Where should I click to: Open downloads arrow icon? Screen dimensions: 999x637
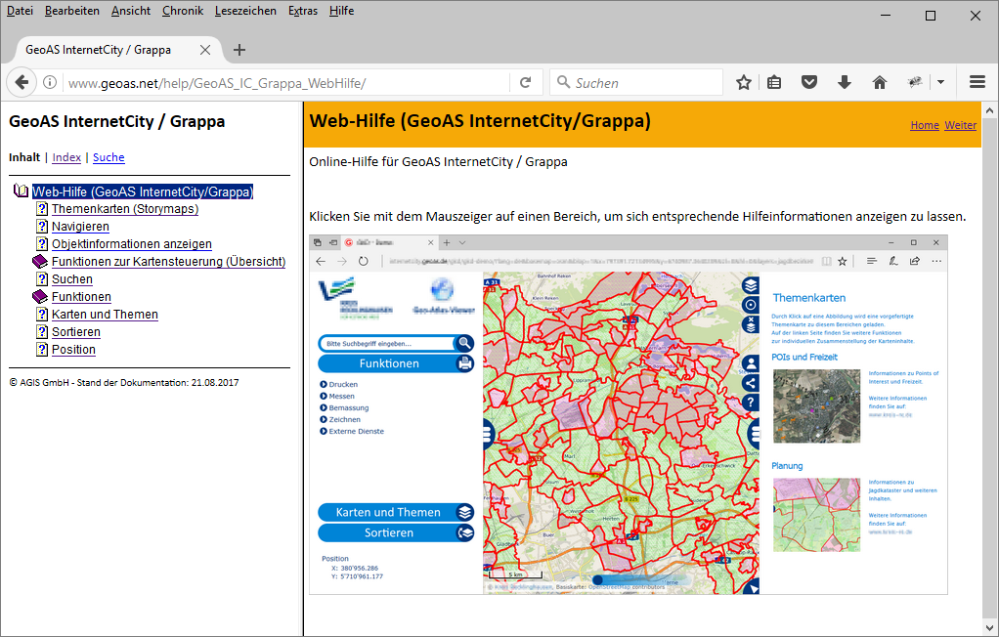tap(845, 82)
